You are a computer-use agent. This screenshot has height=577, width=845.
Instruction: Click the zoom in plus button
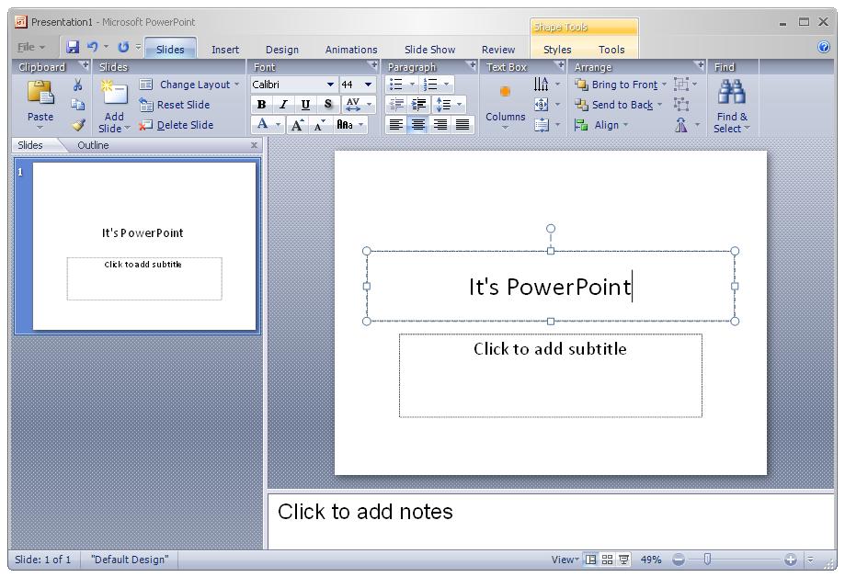[x=791, y=560]
